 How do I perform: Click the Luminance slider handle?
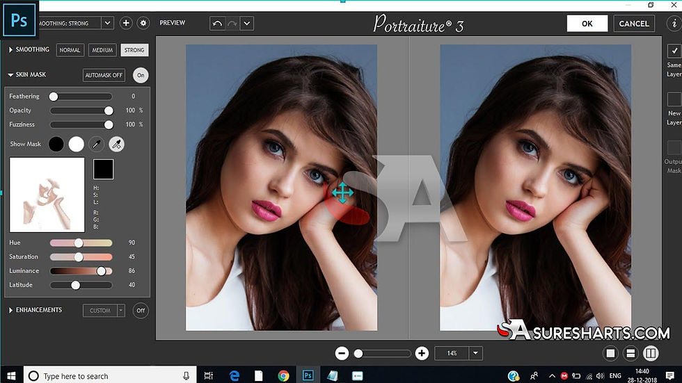(x=102, y=271)
